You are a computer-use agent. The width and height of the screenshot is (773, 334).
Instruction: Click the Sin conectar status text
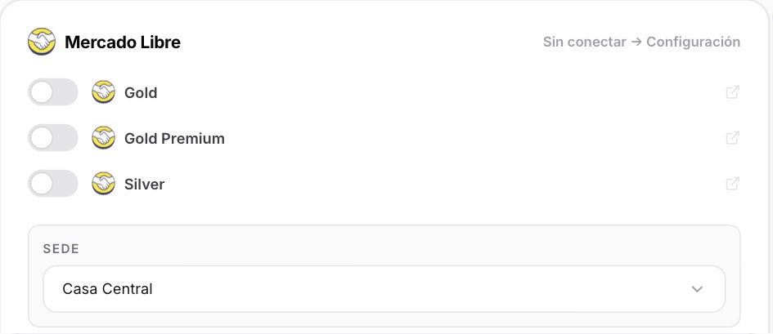point(585,42)
